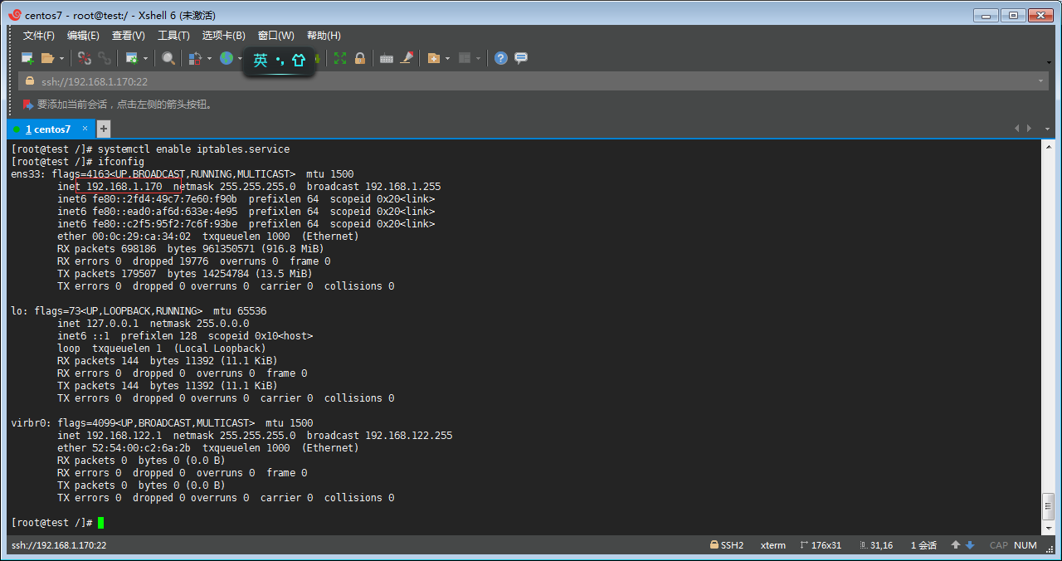The image size is (1062, 561).
Task: Open Help via blue question mark
Action: click(500, 58)
